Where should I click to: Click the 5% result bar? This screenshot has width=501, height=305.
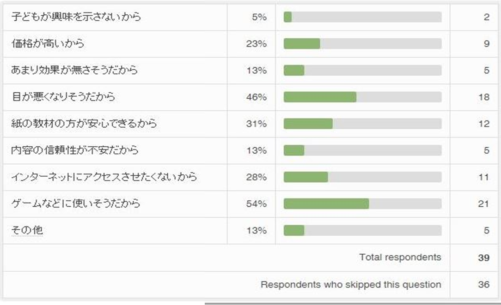coord(288,17)
